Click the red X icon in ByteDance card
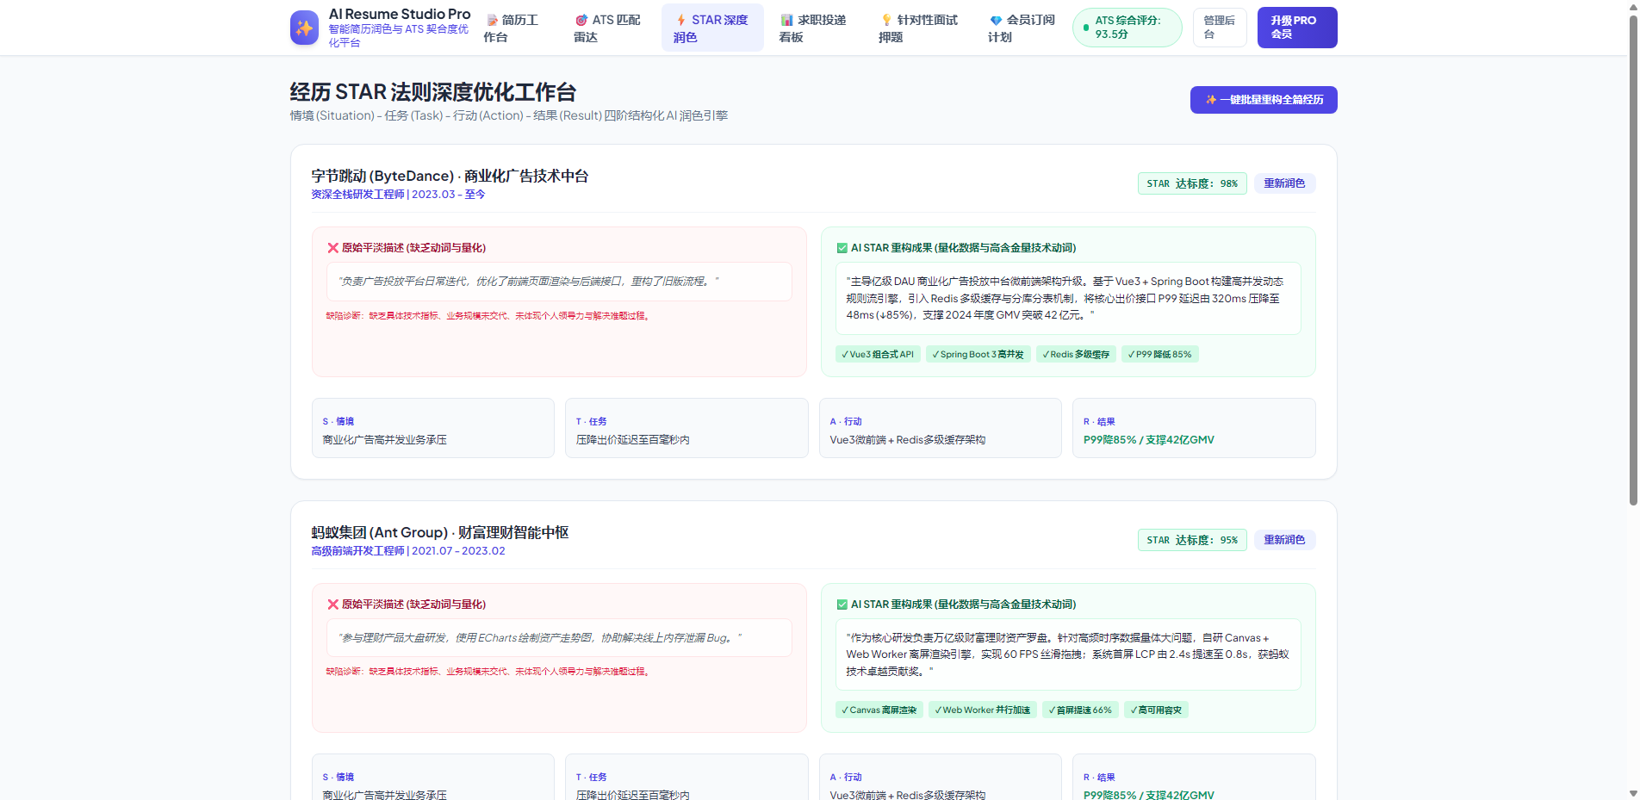Image resolution: width=1640 pixels, height=800 pixels. 332,248
